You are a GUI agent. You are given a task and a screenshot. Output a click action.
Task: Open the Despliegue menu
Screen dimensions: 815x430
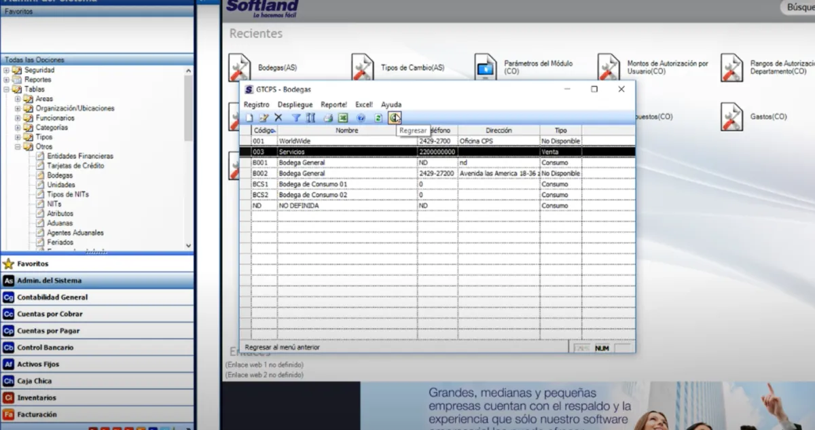(295, 105)
